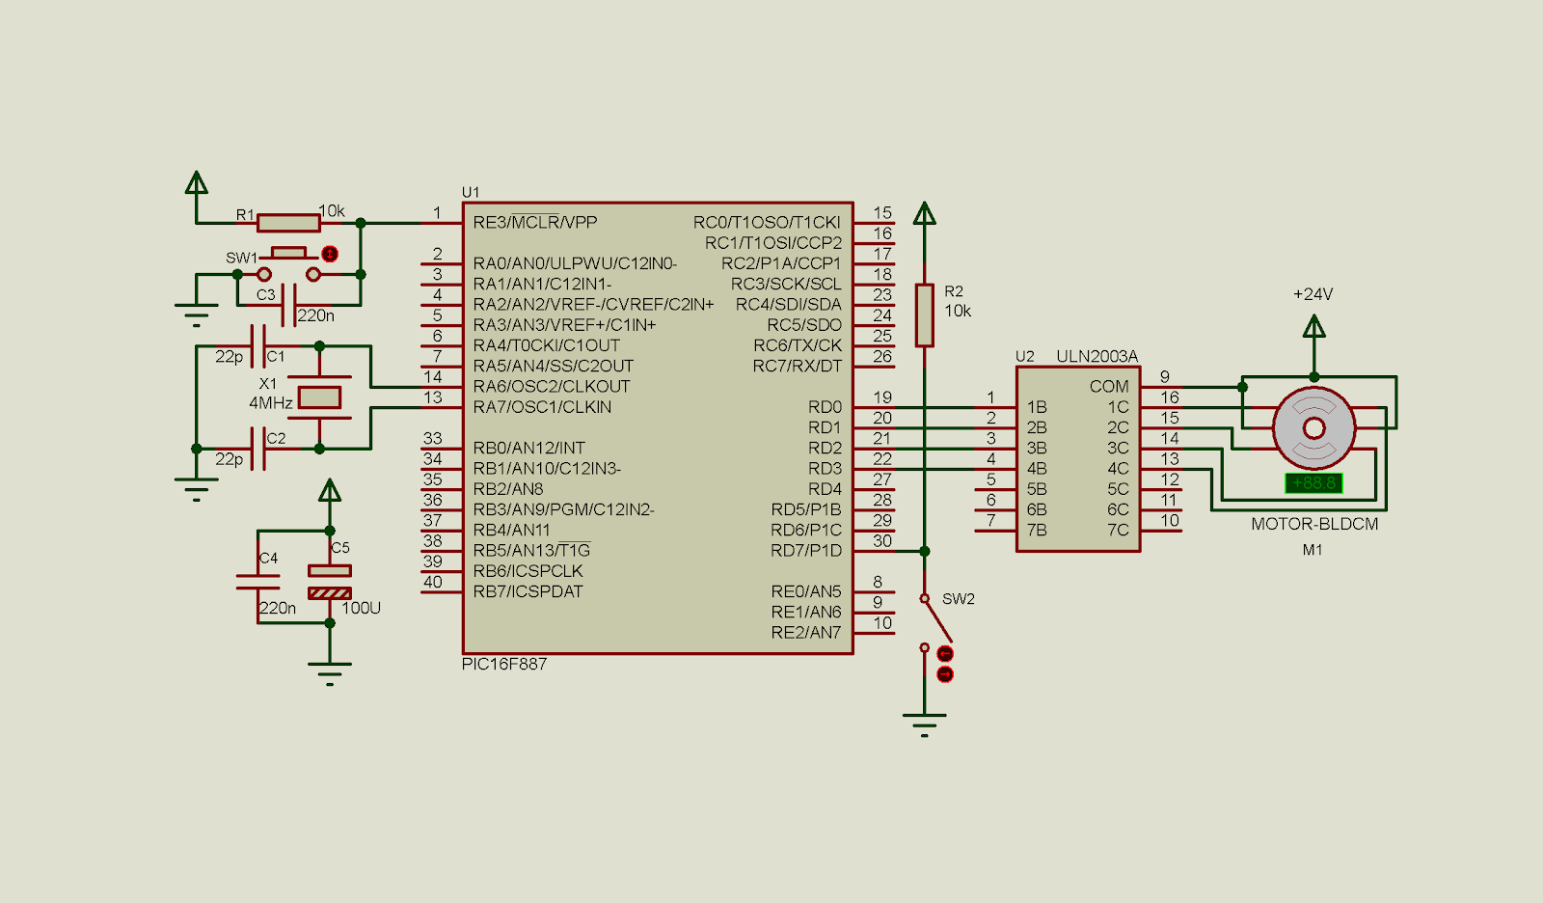Screen dimensions: 1543x903
Task: Click the ground symbol below SW2
Action: click(x=924, y=725)
